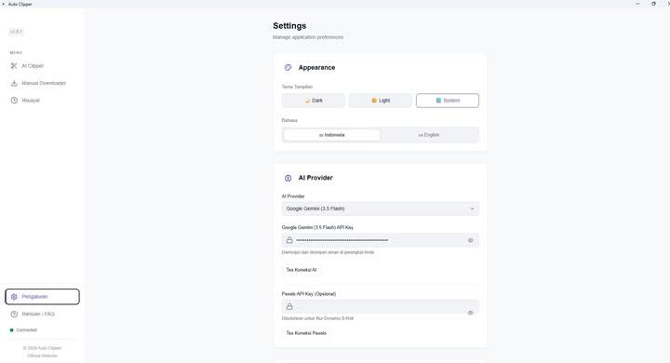The width and height of the screenshot is (670, 363).
Task: Select Pengaturan in the sidebar
Action: tap(42, 297)
